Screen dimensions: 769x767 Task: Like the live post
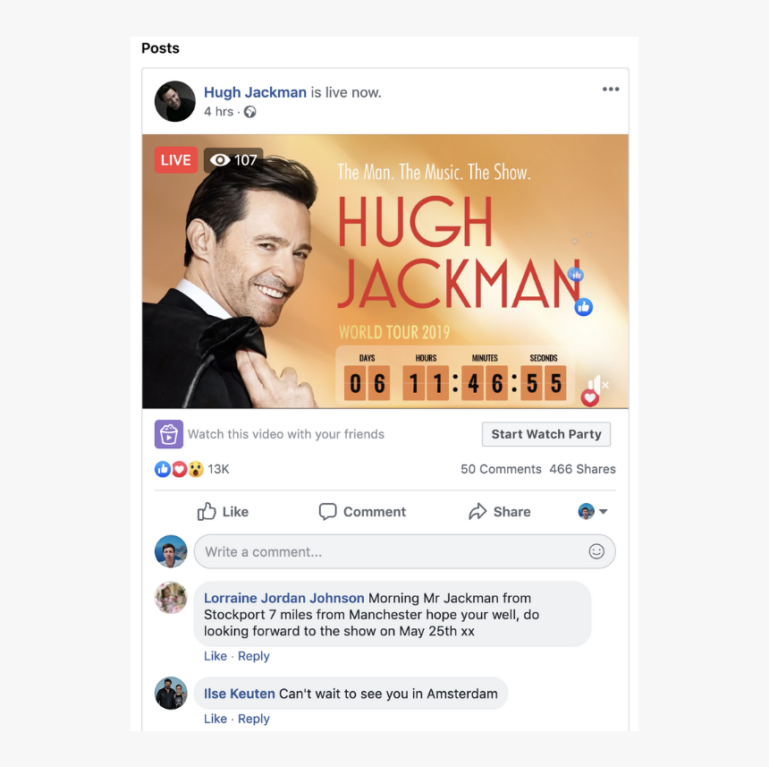point(224,512)
